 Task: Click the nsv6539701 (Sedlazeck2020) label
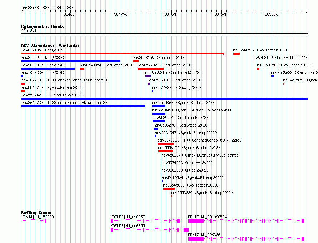(x=180, y=118)
